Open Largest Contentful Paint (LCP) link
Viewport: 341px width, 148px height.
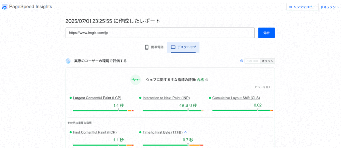tap(97, 98)
